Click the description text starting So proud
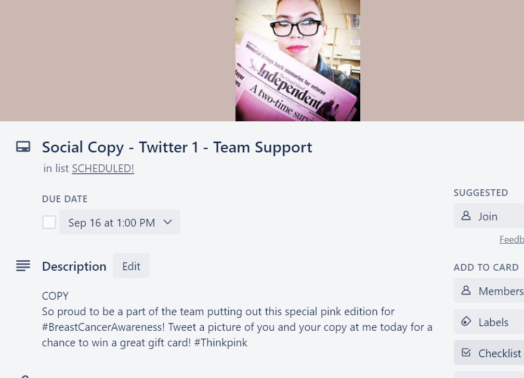The image size is (524, 378). [237, 327]
